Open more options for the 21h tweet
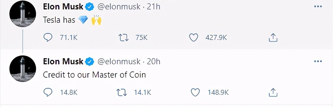The height and width of the screenshot is (107, 333). (x=317, y=6)
